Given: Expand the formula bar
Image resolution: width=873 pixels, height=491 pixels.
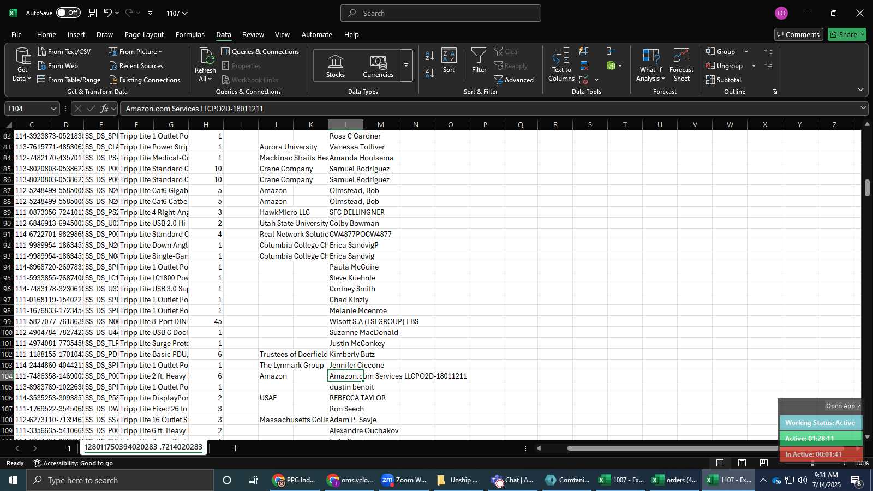Looking at the screenshot, I should 863,108.
